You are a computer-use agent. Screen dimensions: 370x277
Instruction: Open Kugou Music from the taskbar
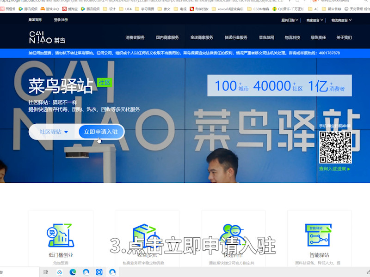click(x=99, y=272)
